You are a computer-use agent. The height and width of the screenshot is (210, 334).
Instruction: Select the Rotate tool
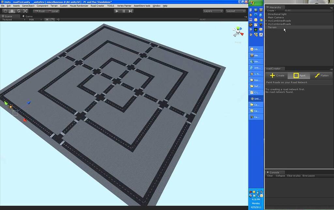(x=18, y=11)
